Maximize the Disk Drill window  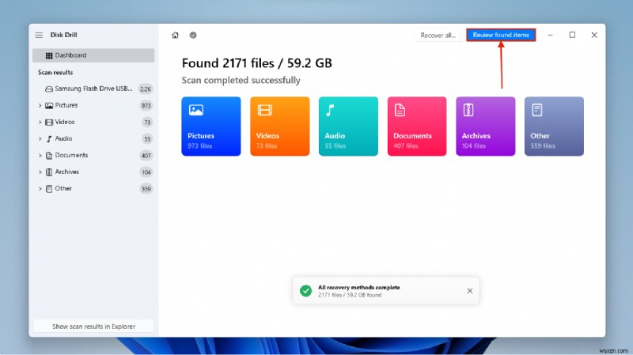pyautogui.click(x=572, y=35)
